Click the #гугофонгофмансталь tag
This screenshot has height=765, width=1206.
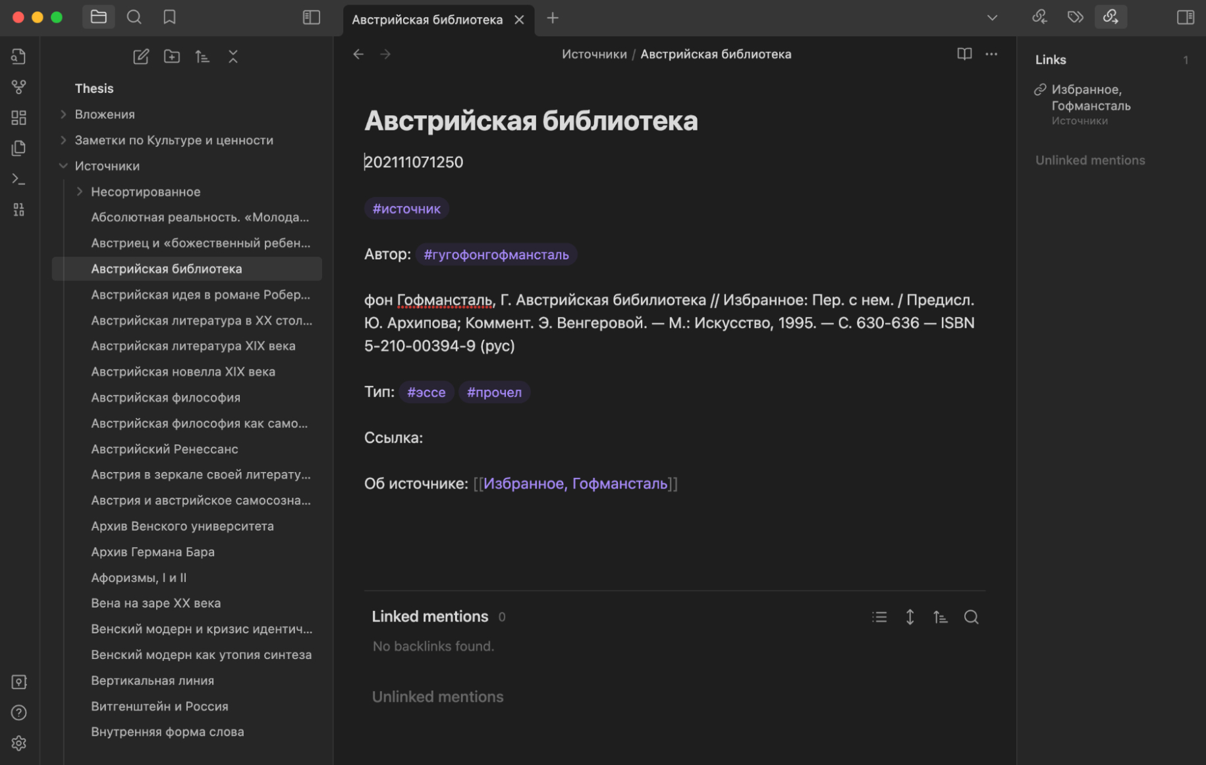coord(496,255)
